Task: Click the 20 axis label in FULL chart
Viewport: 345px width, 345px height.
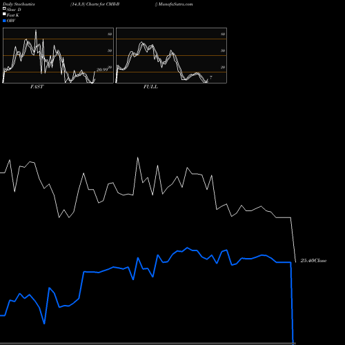Action: pos(223,67)
